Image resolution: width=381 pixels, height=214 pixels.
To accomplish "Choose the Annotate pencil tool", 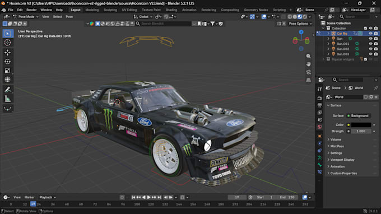I will [x=7, y=90].
